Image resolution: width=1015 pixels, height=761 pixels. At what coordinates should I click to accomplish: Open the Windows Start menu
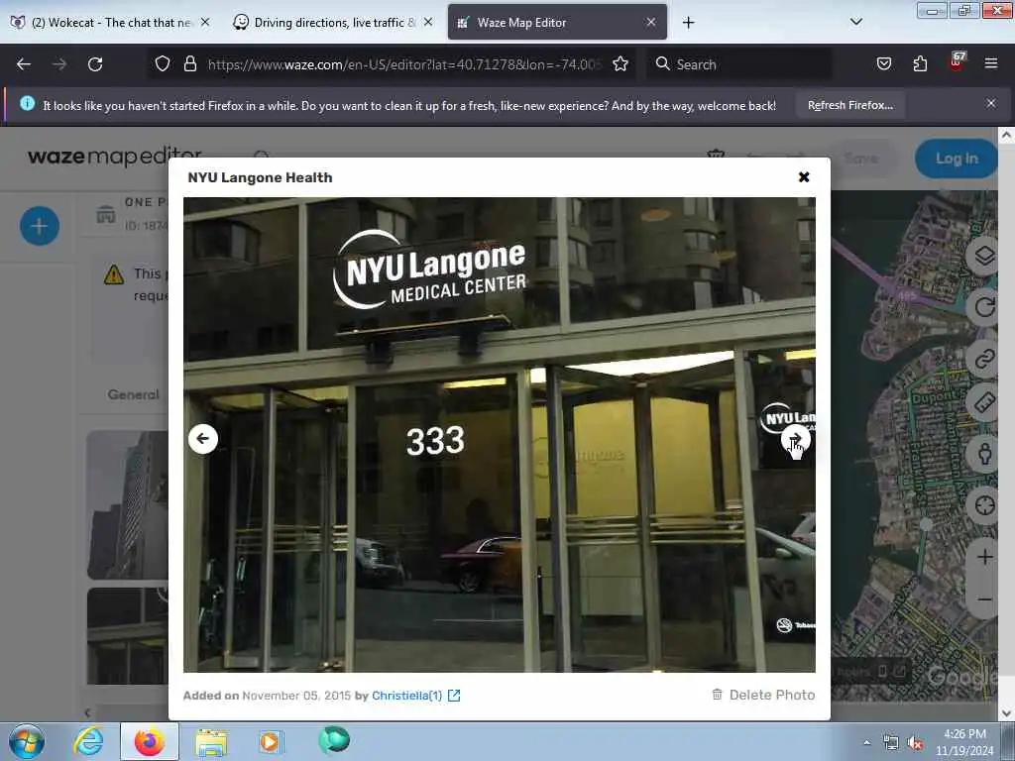tap(27, 741)
